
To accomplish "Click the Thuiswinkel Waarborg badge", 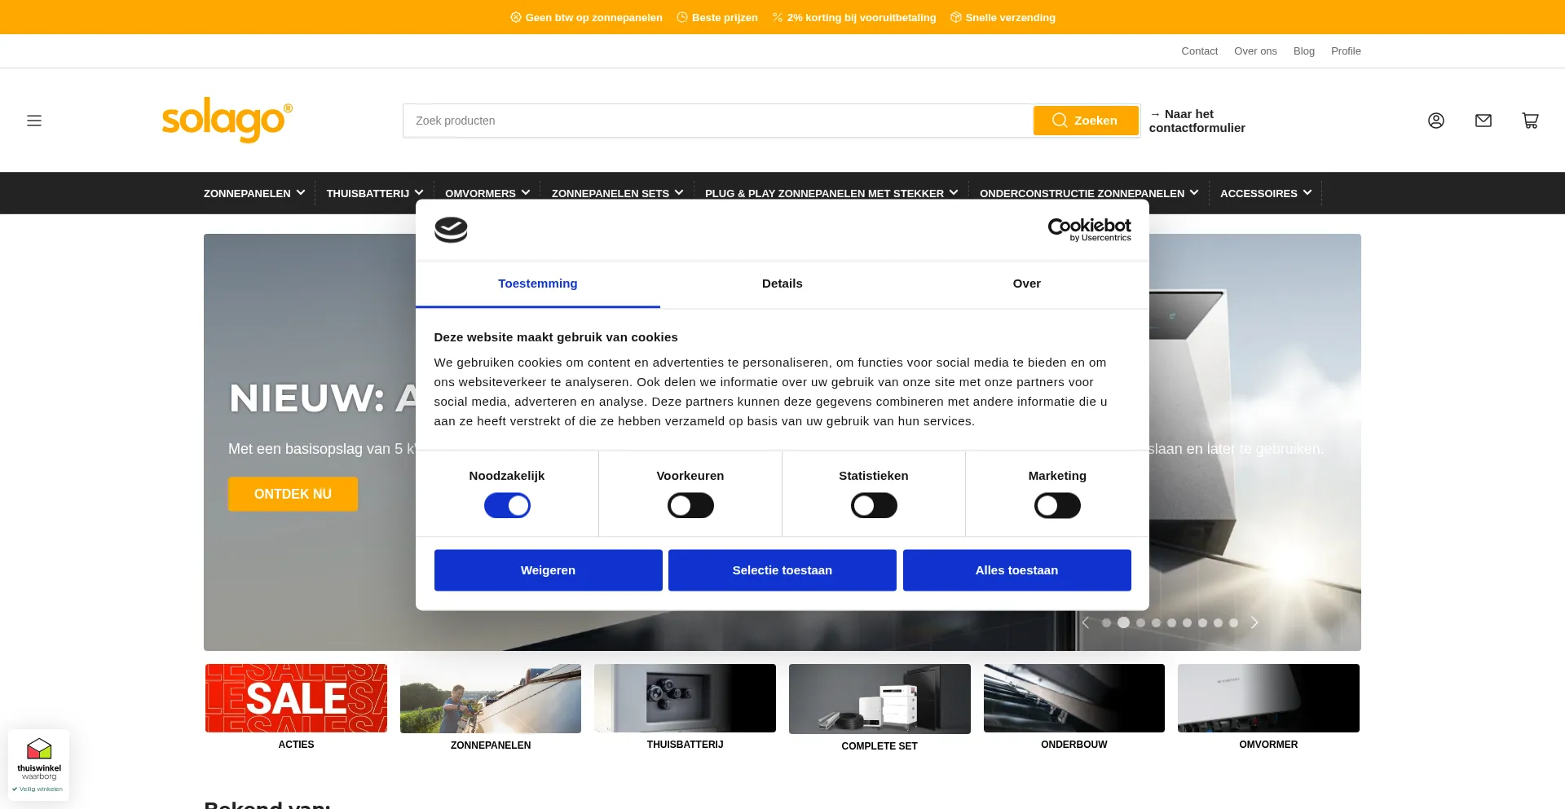I will pos(39,765).
